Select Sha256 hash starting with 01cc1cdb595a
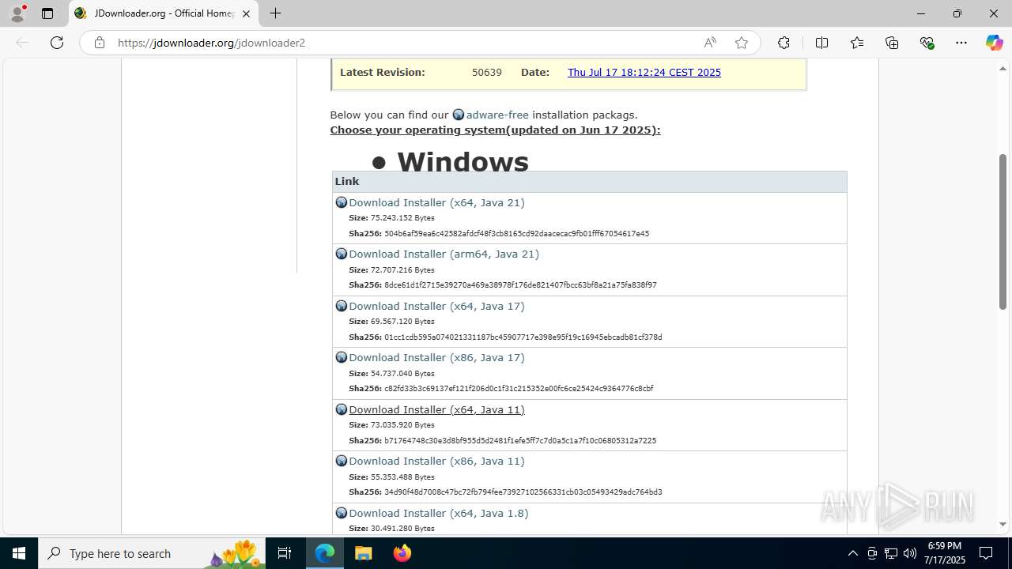Screen dimensions: 1012x569 click(x=523, y=337)
